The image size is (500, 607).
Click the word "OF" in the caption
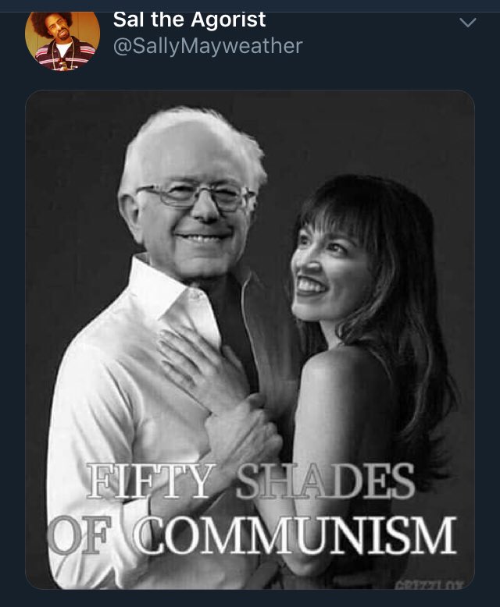[80, 535]
